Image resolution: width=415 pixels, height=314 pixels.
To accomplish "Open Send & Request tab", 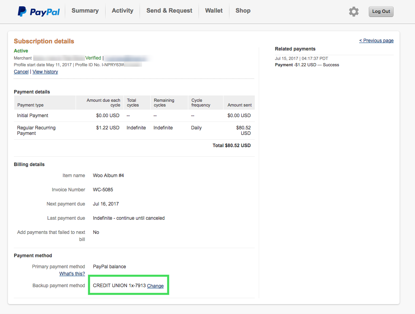I will pyautogui.click(x=169, y=11).
